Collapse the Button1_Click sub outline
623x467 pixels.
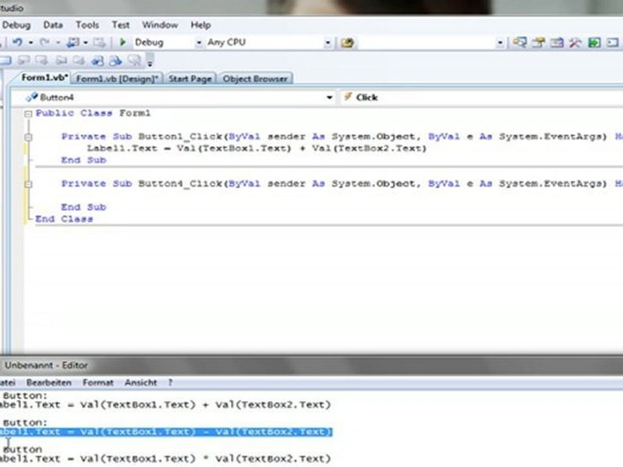[x=28, y=138]
